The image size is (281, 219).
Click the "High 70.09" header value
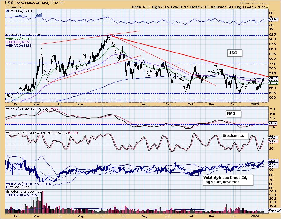point(160,7)
